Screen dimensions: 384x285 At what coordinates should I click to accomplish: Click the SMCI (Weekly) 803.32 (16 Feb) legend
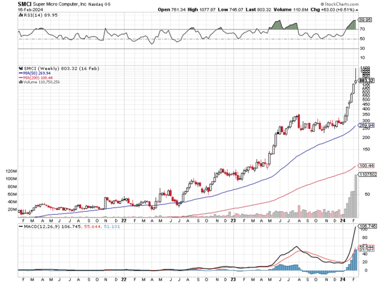click(x=61, y=68)
